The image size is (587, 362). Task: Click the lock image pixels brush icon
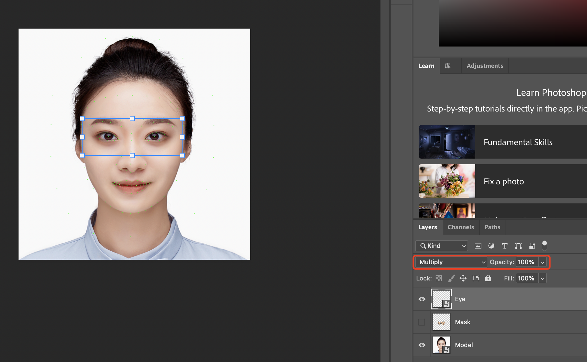coord(451,278)
